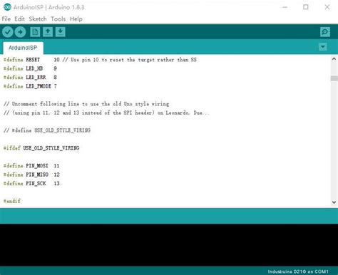Click the '#define PIN_SCK 13' line

pos(31,183)
